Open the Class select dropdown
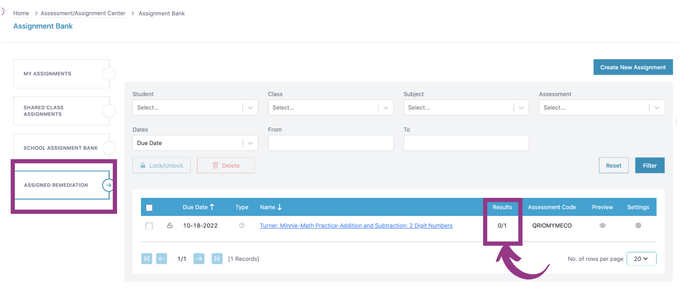This screenshot has height=291, width=680. 330,107
